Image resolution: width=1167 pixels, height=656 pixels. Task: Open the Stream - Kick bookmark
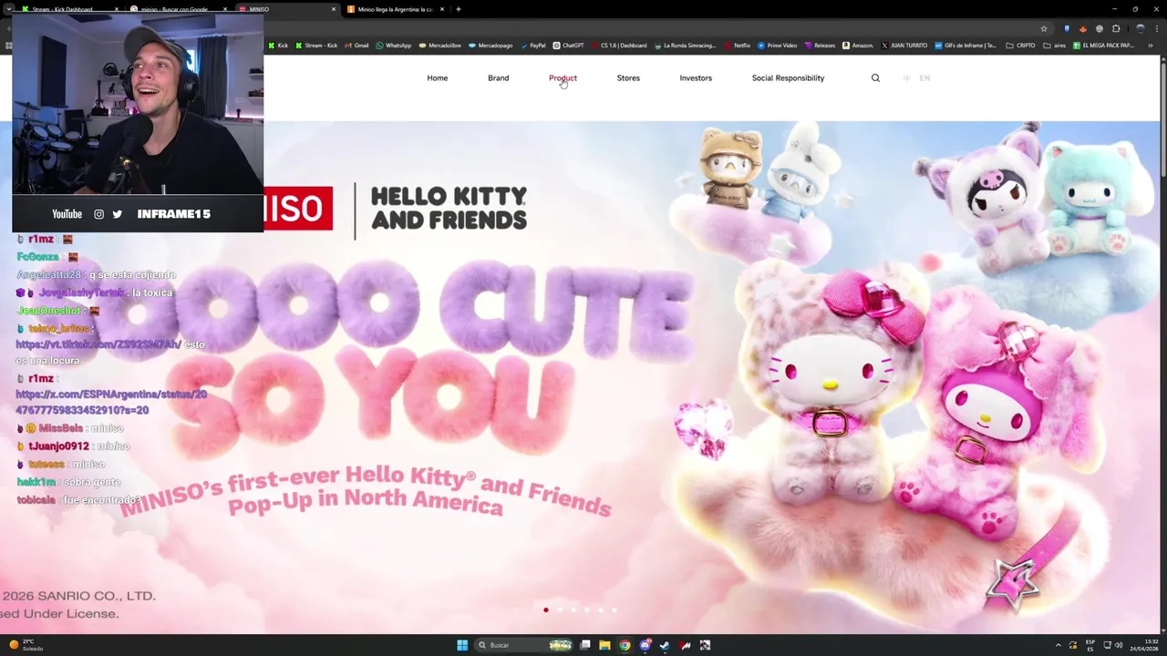pyautogui.click(x=315, y=46)
